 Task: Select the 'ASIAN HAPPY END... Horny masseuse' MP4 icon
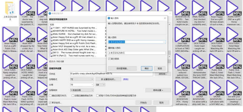tap(234, 8)
